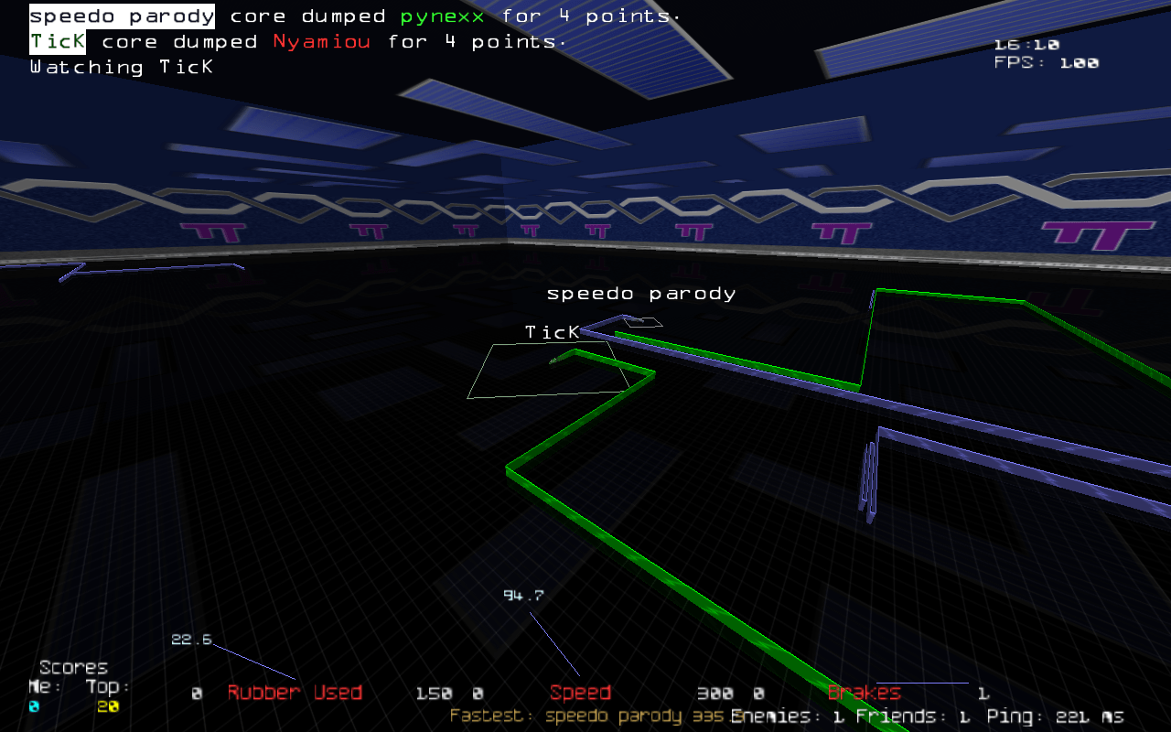This screenshot has width=1171, height=732.
Task: Click the 'FPS: 100' counter
Action: [x=1047, y=63]
